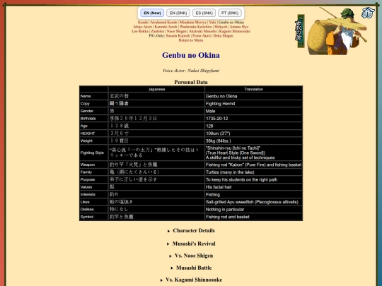Click the Fighting Hermit cell
Viewport: 382px width, 286px height.
pos(254,104)
